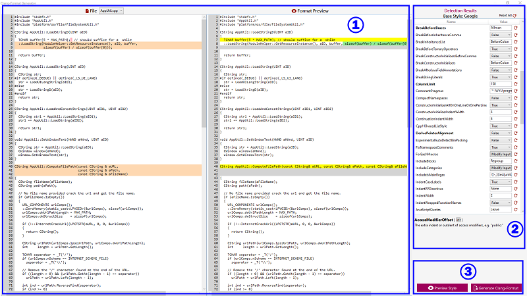This screenshot has height=296, width=527.
Task: Reset the CommentPragmas option
Action: point(515,91)
